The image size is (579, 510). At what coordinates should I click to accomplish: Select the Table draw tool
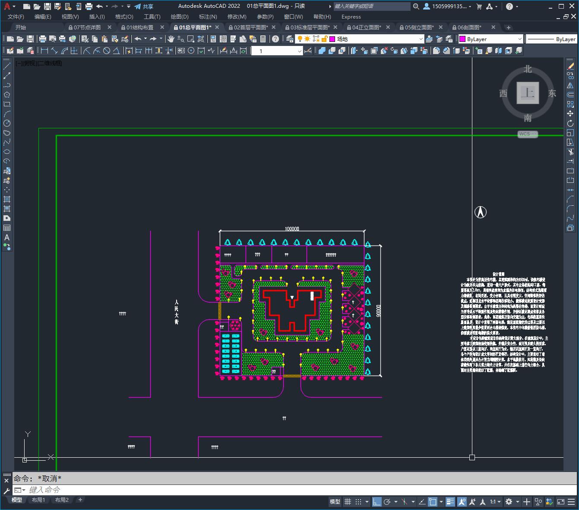[7, 228]
